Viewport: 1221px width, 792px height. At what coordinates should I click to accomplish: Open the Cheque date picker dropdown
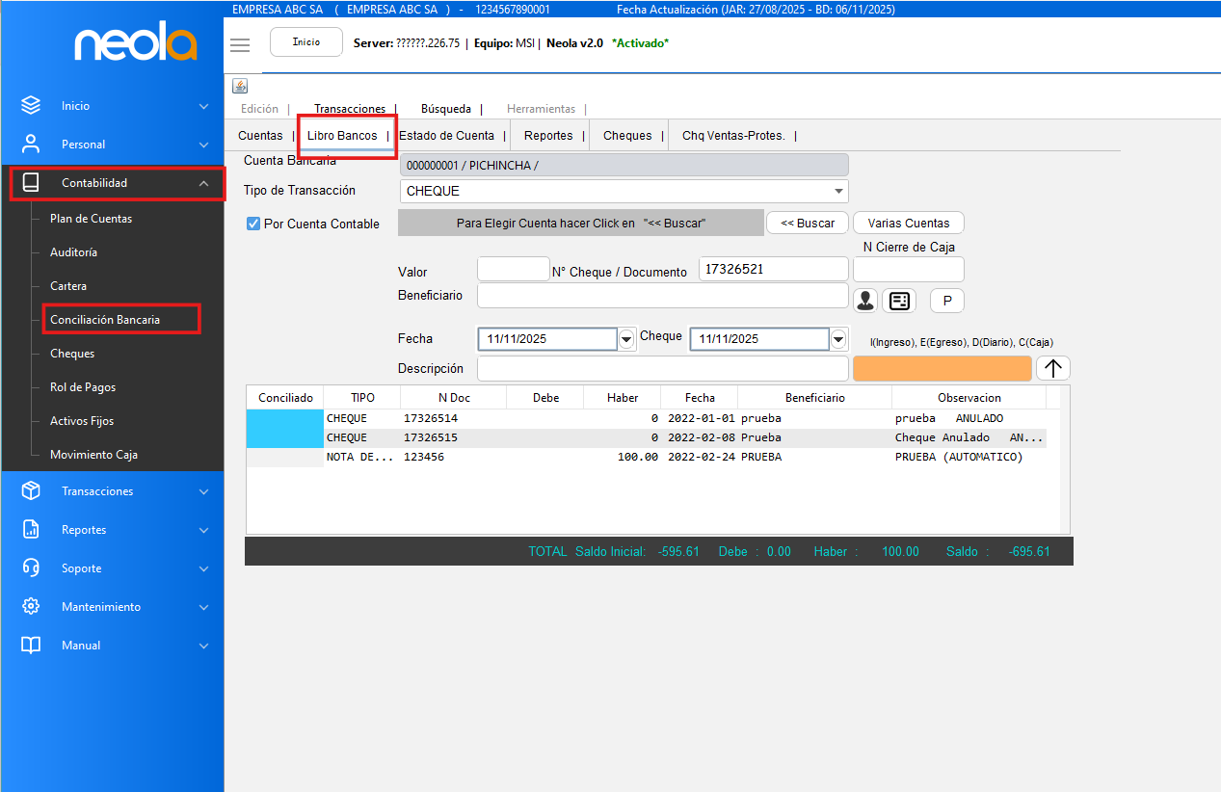(838, 339)
